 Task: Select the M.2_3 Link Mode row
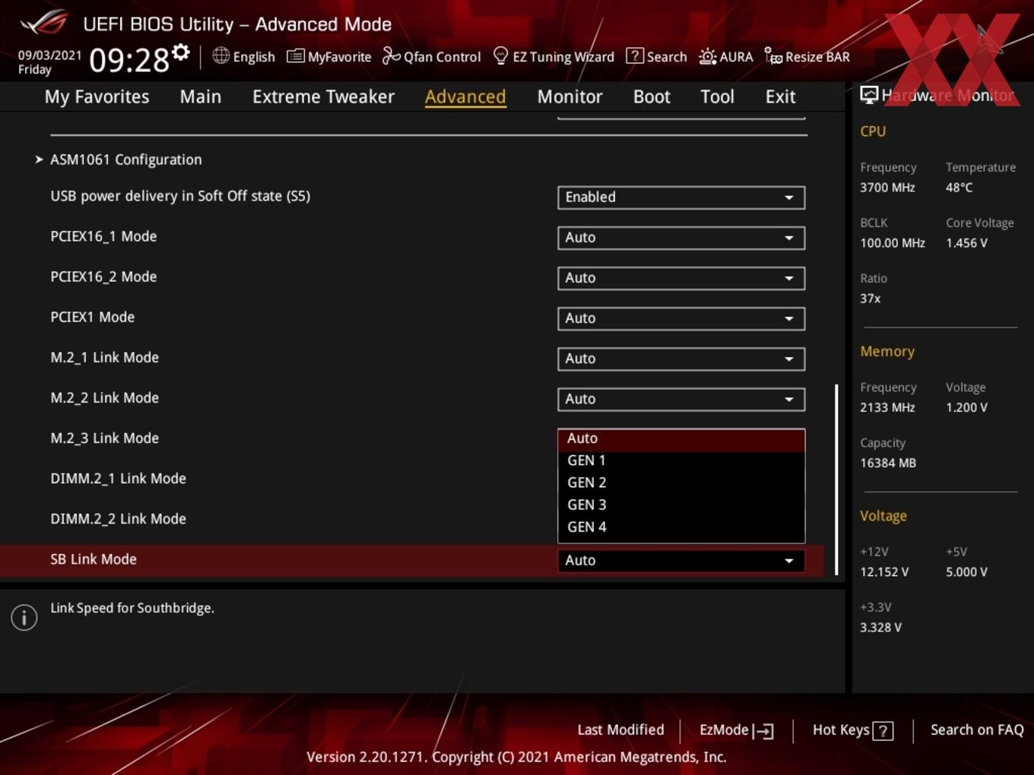tap(104, 438)
